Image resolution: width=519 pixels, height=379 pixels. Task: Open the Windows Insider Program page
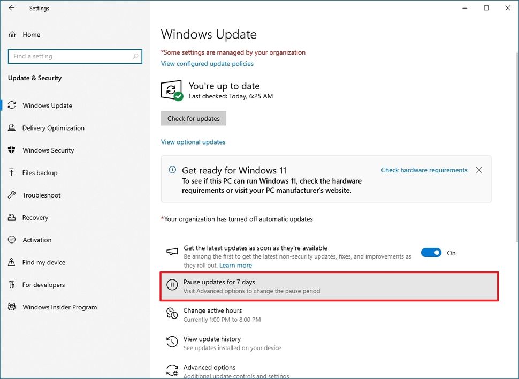click(59, 307)
